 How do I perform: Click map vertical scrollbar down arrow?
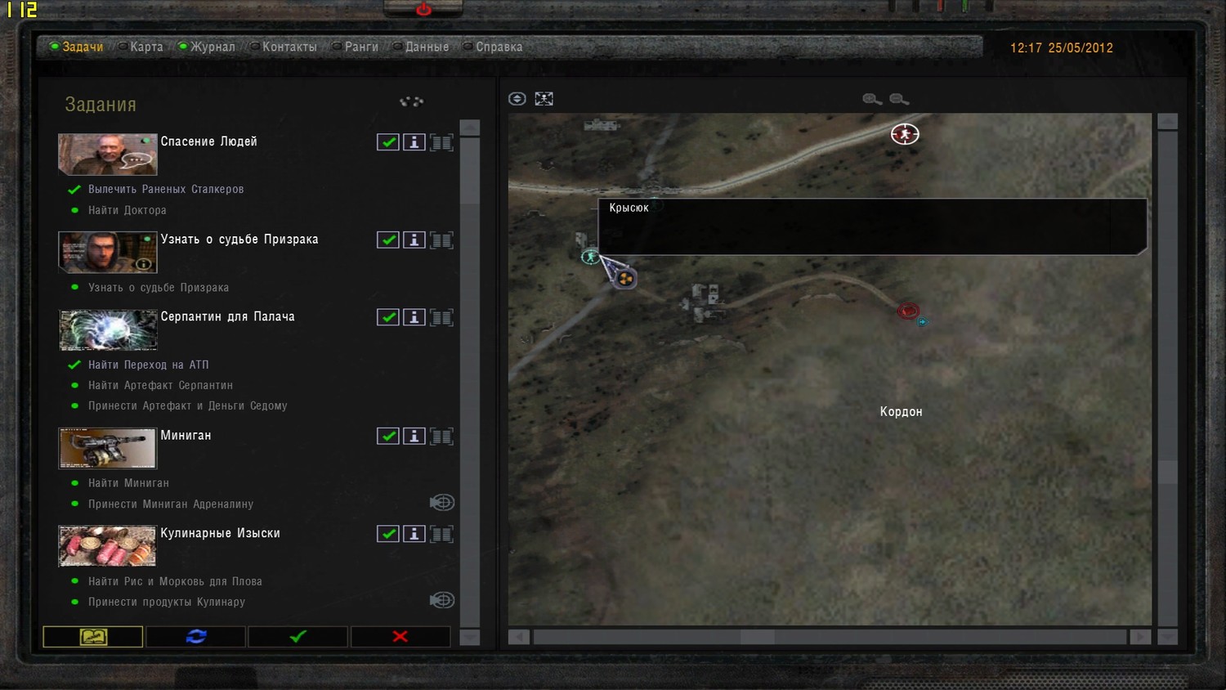point(1168,637)
